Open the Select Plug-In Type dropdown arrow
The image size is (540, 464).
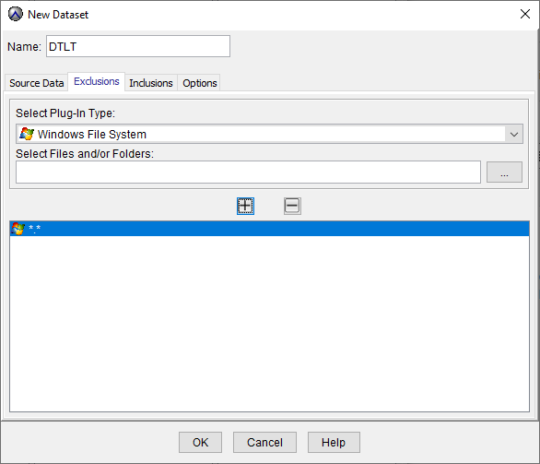tap(513, 134)
